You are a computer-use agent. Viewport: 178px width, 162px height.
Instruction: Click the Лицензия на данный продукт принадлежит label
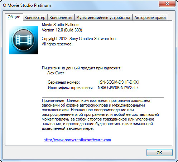click(x=82, y=68)
